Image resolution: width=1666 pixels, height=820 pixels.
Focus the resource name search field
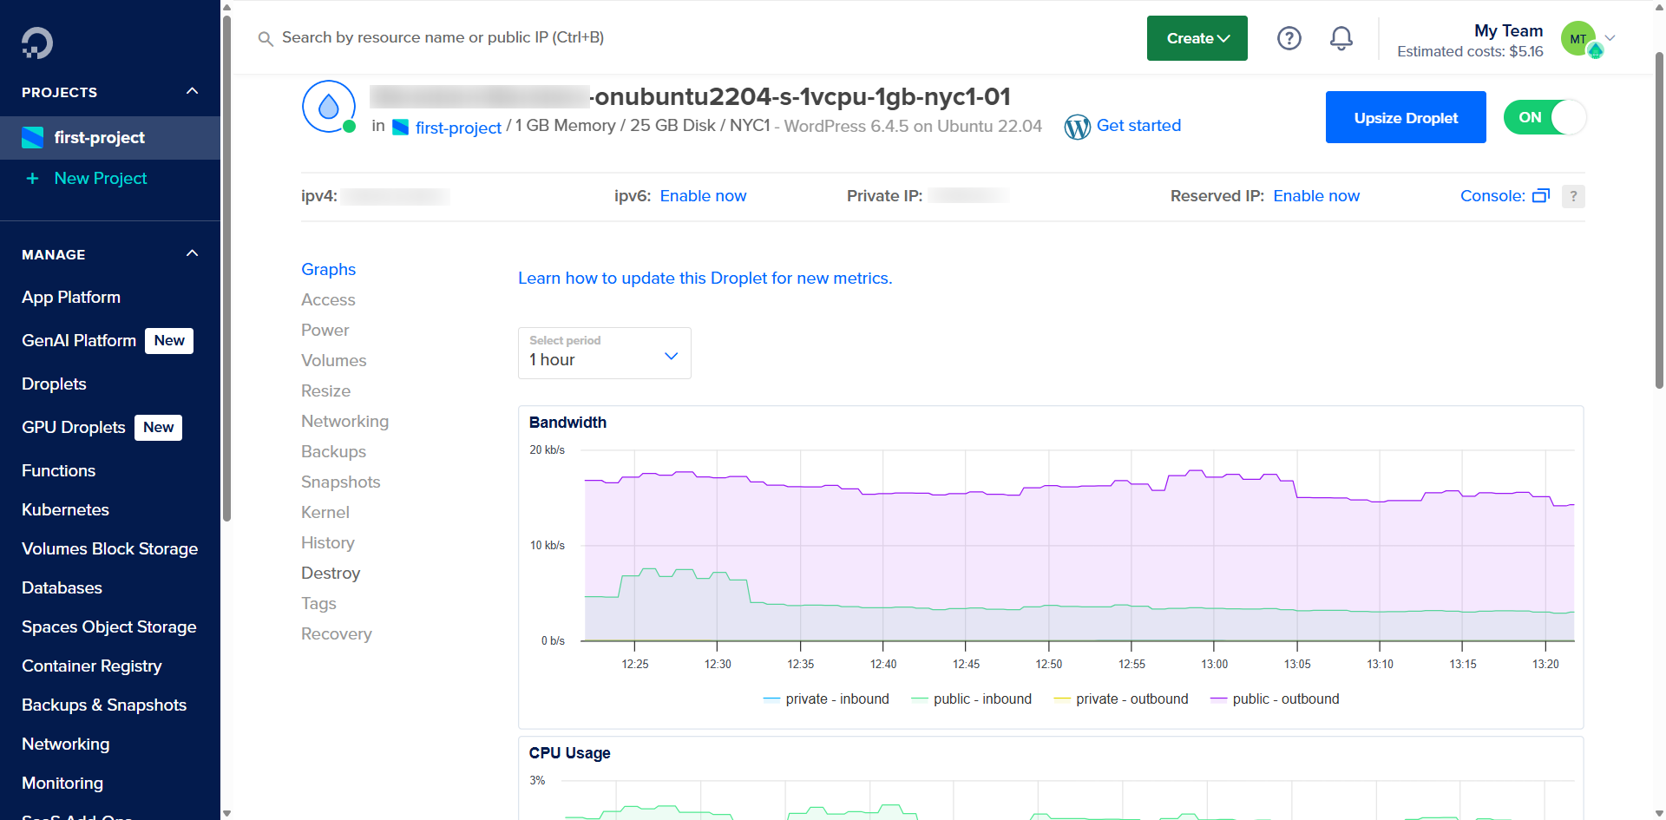tap(443, 38)
